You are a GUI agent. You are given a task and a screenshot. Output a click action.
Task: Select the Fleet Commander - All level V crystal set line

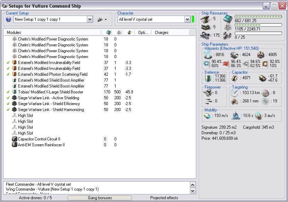(x=38, y=184)
